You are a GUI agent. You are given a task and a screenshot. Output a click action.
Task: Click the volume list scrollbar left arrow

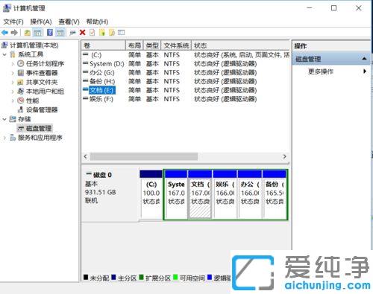[86, 156]
